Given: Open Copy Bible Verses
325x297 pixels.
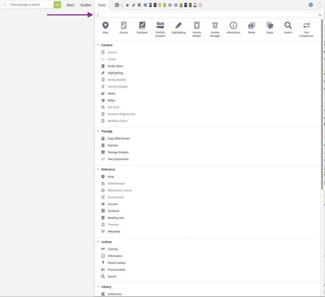Looking at the screenshot, I should 115,138.
